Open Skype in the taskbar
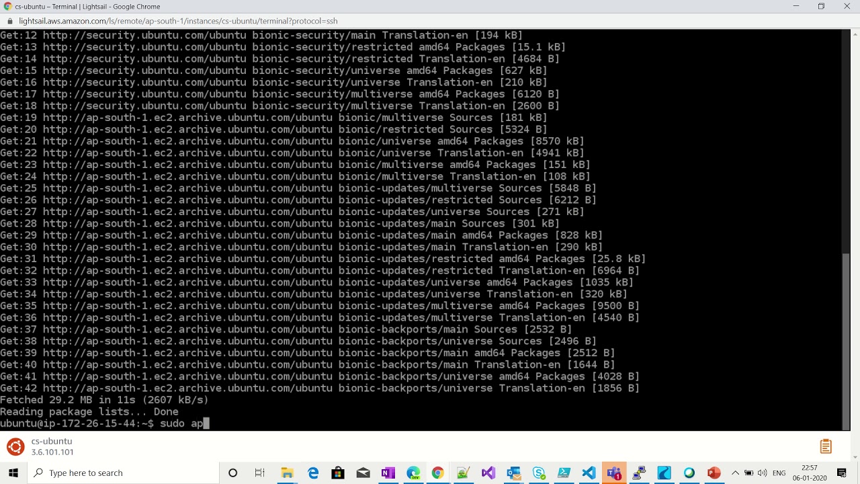This screenshot has height=484, width=860. click(x=539, y=473)
